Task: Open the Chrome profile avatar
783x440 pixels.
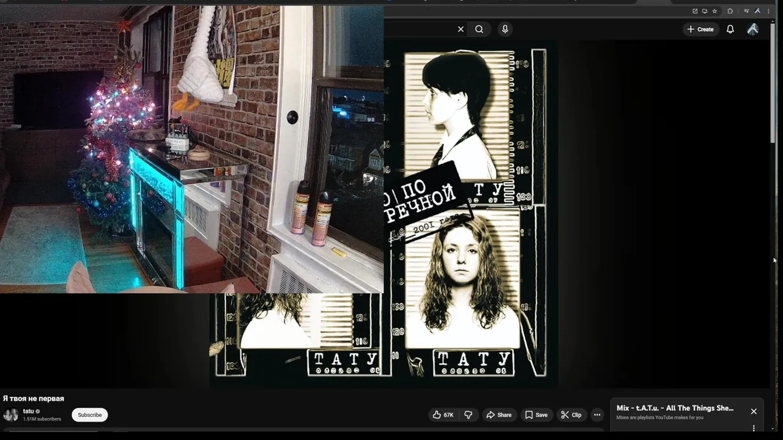Action: pos(757,11)
